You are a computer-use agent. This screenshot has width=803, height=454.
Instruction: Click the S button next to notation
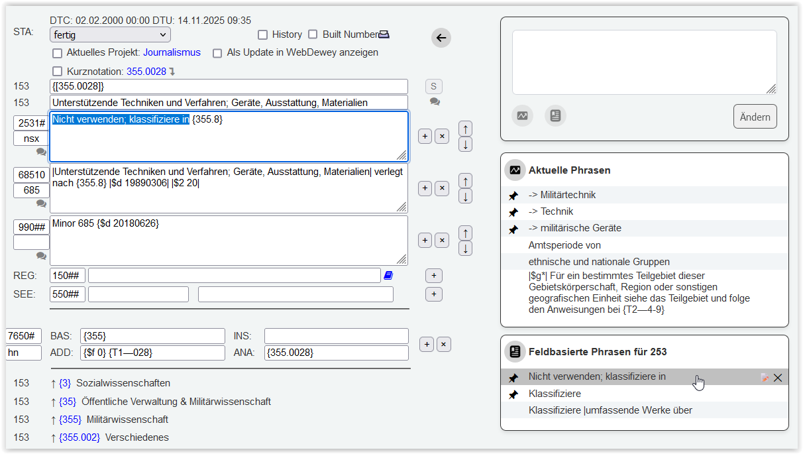click(x=434, y=86)
